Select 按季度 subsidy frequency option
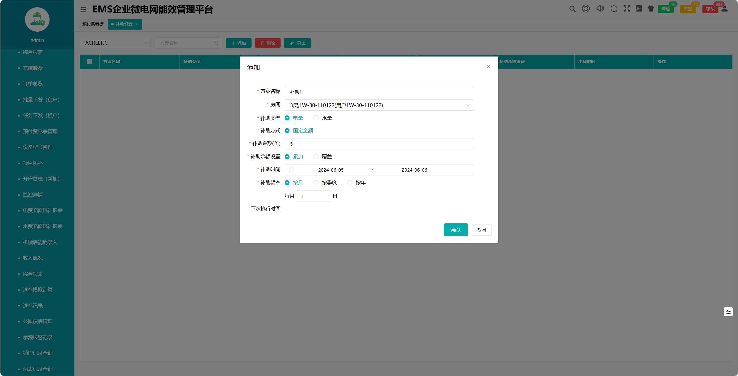The image size is (738, 376). pyautogui.click(x=316, y=183)
